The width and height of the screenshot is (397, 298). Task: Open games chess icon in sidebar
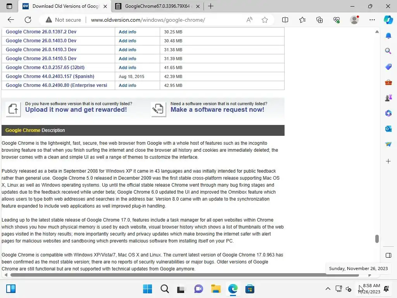coord(388,97)
